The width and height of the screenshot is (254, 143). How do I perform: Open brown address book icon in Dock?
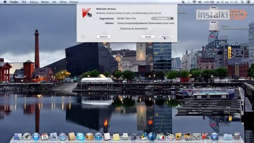point(71,137)
